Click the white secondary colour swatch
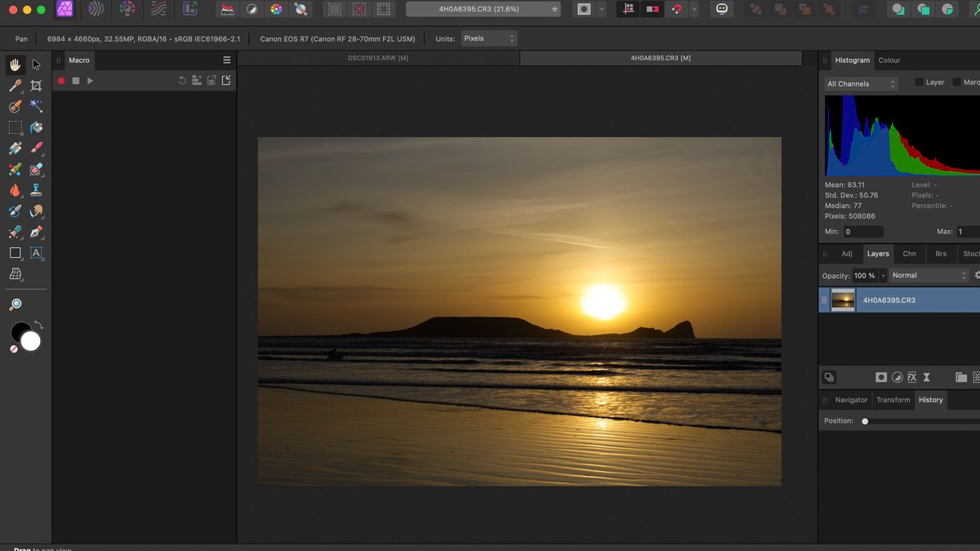 tap(31, 341)
